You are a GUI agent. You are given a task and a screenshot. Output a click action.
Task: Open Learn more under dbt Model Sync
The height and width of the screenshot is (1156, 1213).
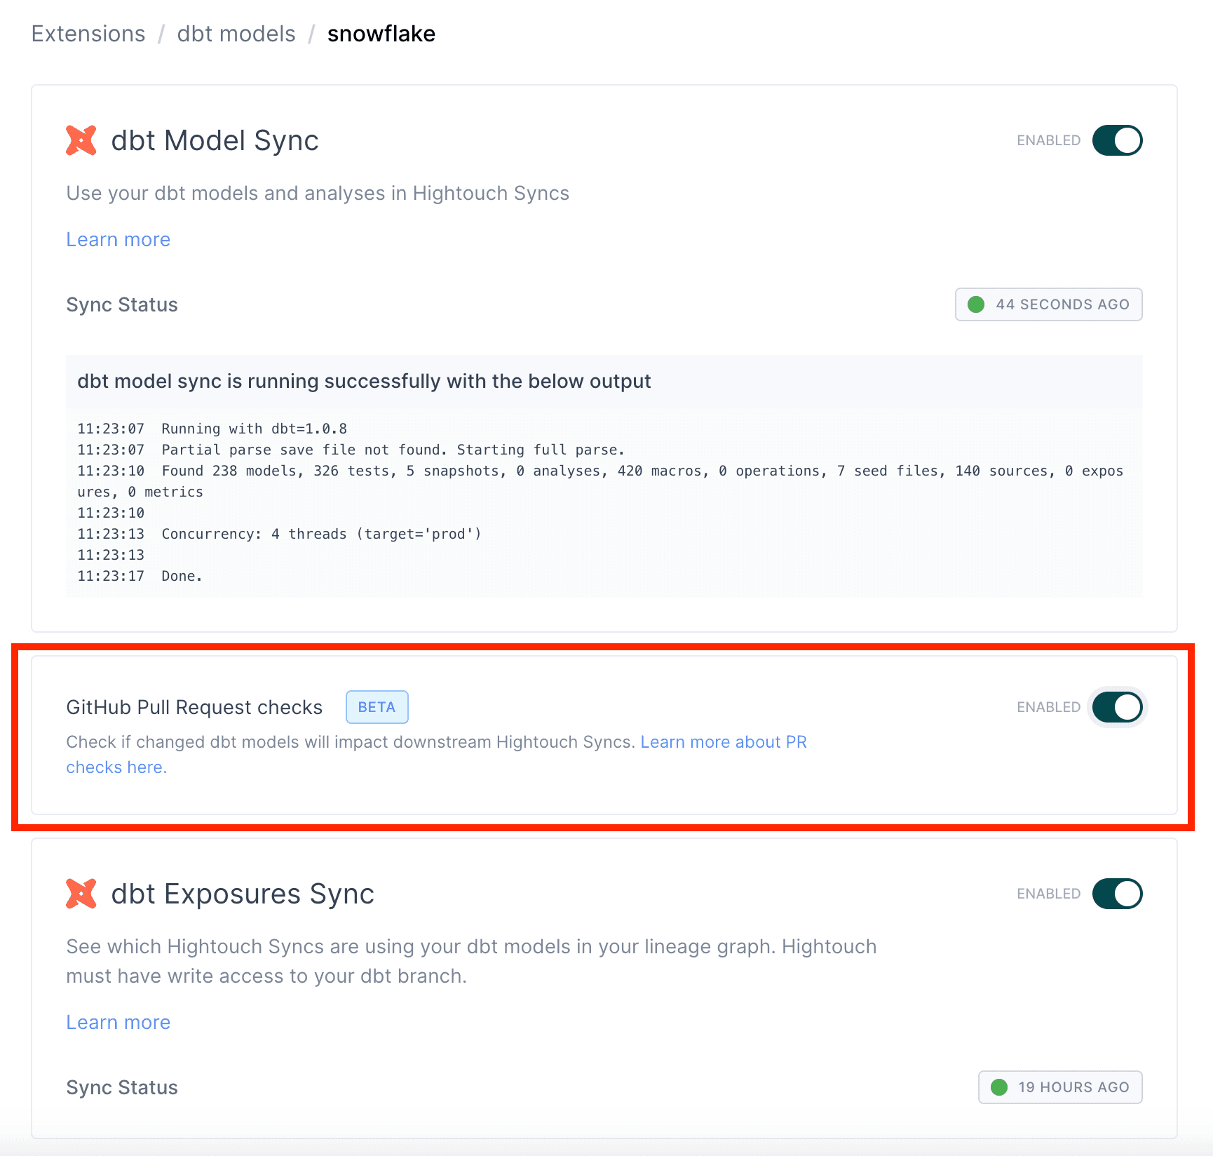[118, 239]
